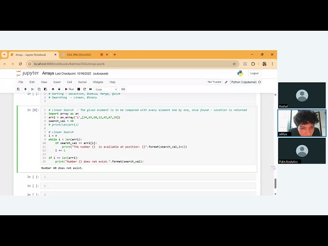Viewport: 328px width, 246px height.
Task: Select the first empty cell below output
Action: click(148, 177)
